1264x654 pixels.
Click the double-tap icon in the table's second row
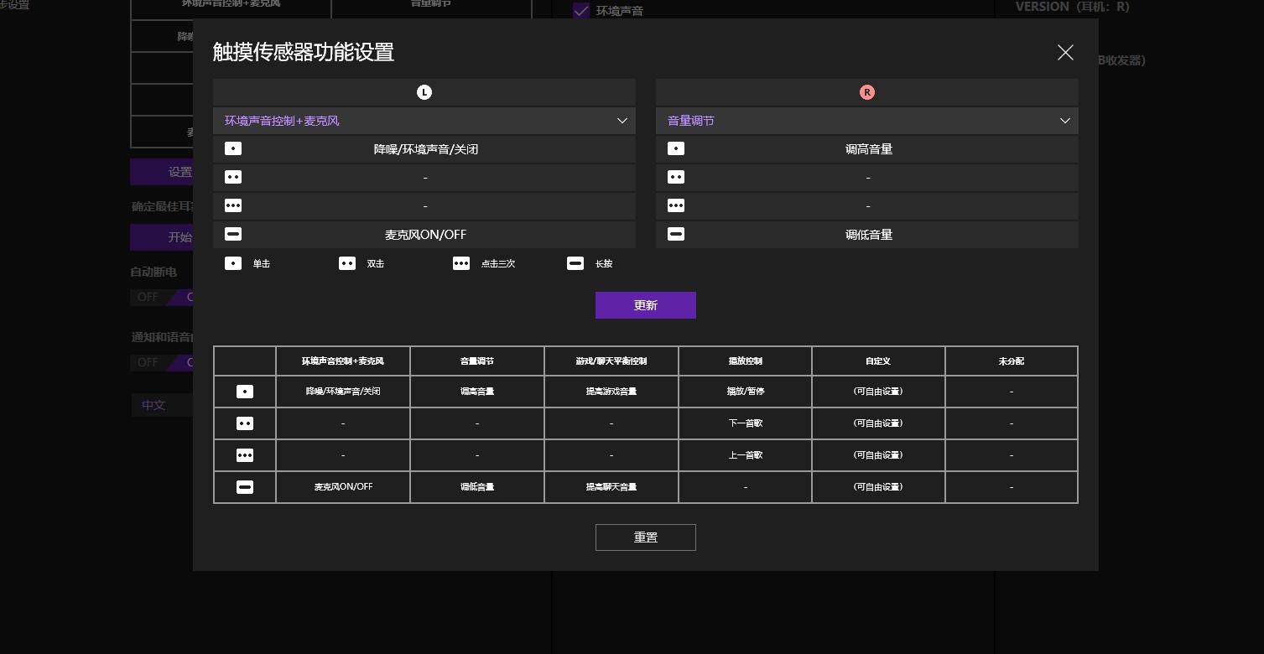245,423
